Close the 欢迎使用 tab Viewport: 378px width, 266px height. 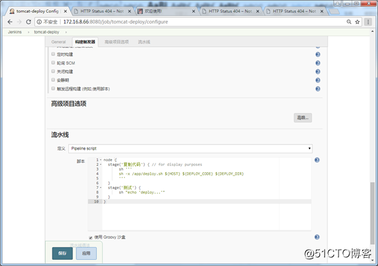point(193,12)
